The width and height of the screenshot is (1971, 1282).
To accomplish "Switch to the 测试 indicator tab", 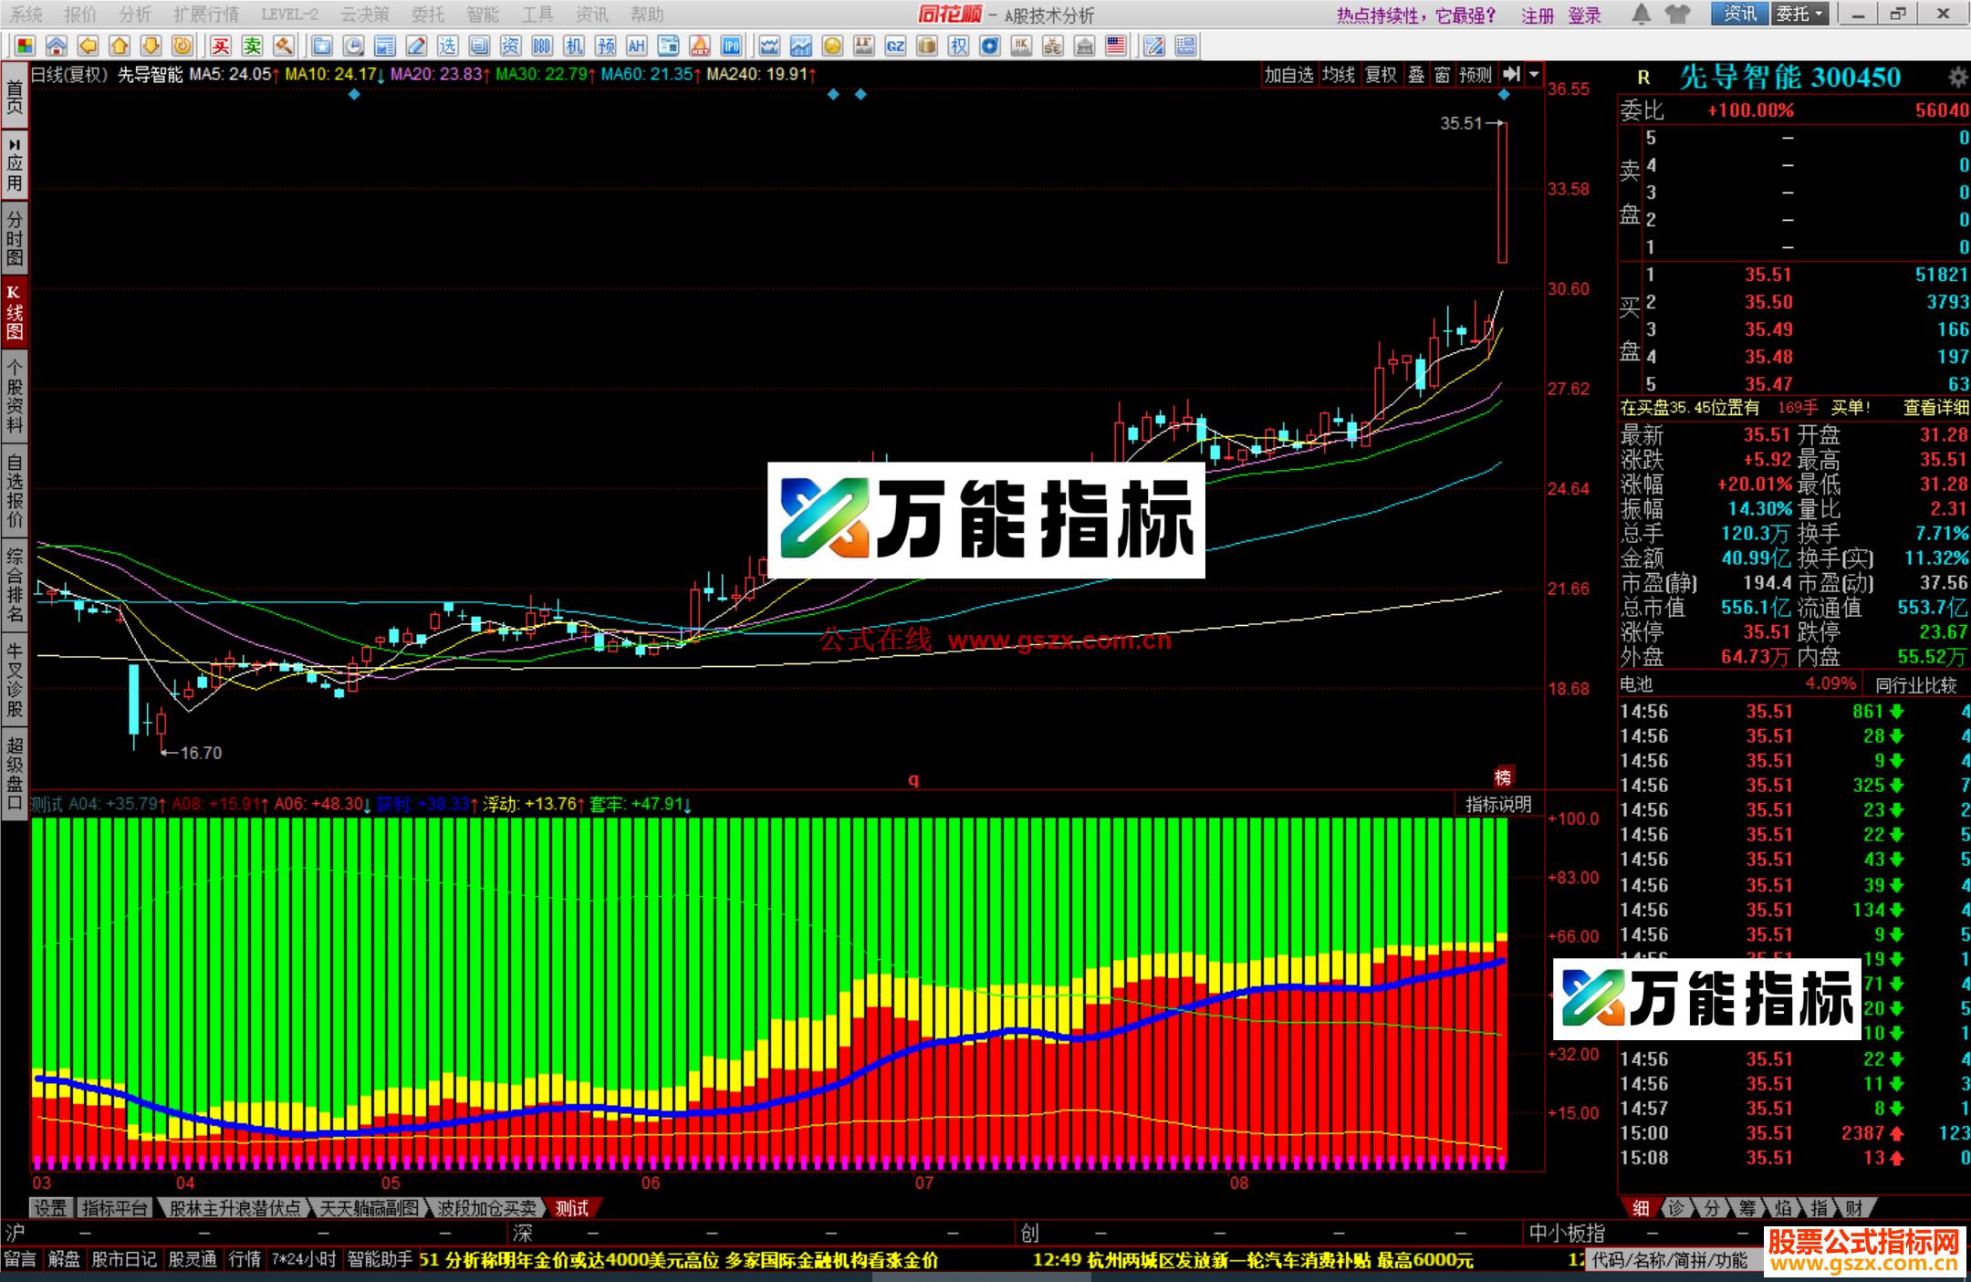I will tap(572, 1207).
